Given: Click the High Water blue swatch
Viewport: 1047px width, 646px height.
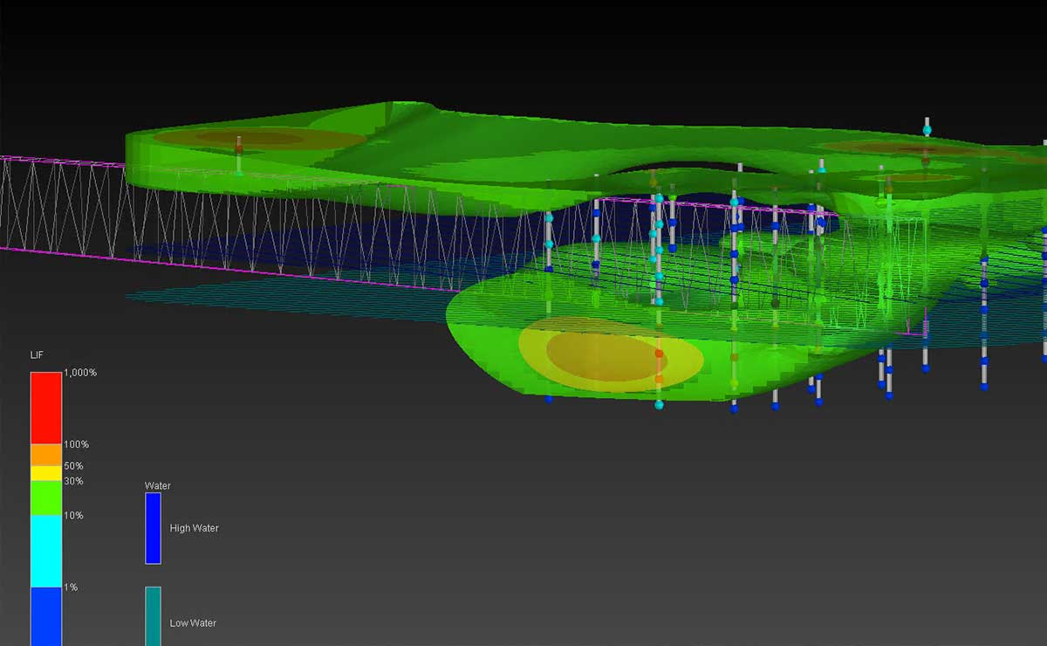Looking at the screenshot, I should [153, 528].
